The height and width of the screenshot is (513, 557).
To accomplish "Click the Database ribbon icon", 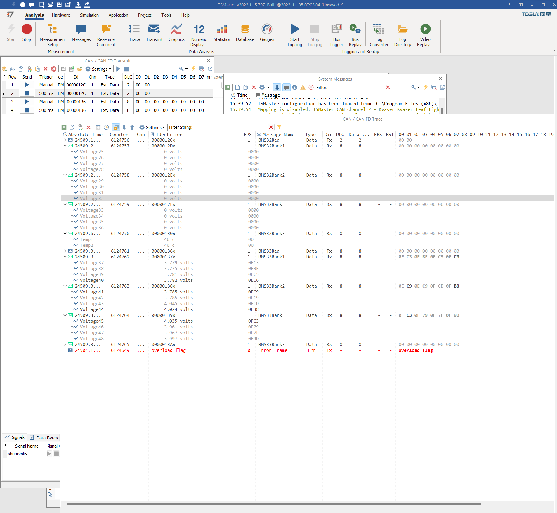I will [245, 29].
